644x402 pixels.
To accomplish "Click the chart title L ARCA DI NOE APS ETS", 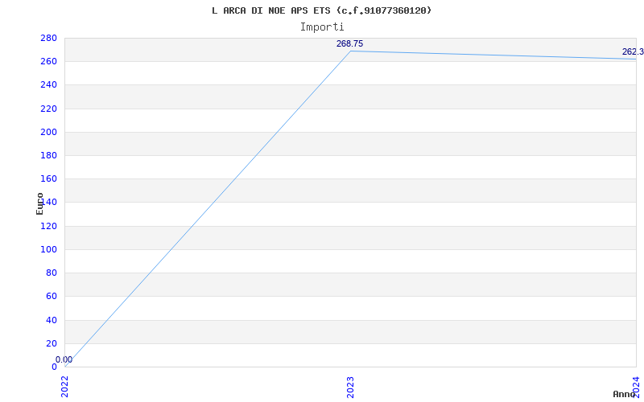I will click(321, 10).
